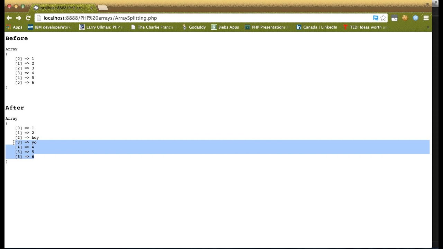Open the gray window extension icon
This screenshot has width=443, height=249.
[394, 18]
